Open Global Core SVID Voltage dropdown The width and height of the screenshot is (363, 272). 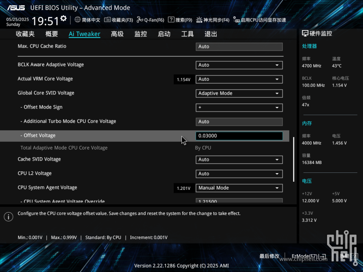tap(239, 93)
